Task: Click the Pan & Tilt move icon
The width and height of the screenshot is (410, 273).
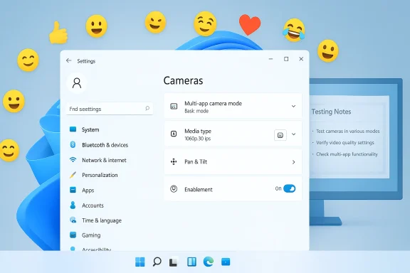Action: (174, 161)
